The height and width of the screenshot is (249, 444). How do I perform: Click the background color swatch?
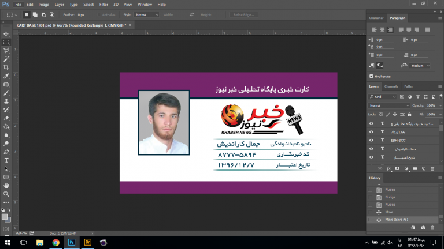pos(9,221)
